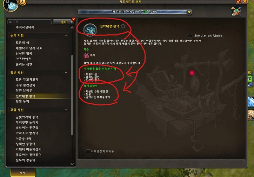Collapse the 능력 시험 category
Image resolution: width=254 pixels, height=177 pixels.
click(66, 35)
